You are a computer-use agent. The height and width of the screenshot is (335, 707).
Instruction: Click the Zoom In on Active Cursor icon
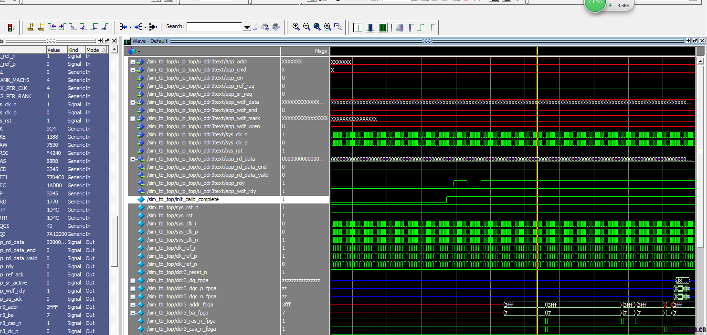click(x=327, y=27)
